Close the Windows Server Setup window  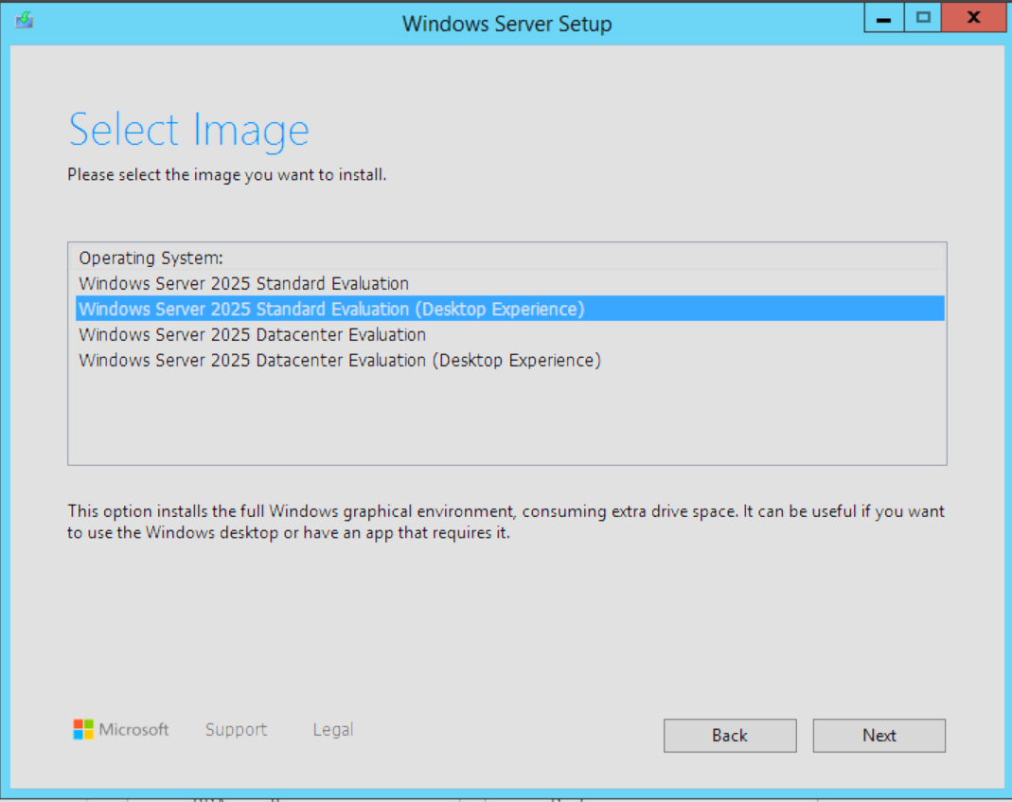973,19
